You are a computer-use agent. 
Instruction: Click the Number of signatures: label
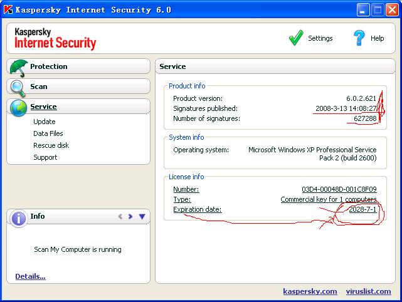point(206,118)
